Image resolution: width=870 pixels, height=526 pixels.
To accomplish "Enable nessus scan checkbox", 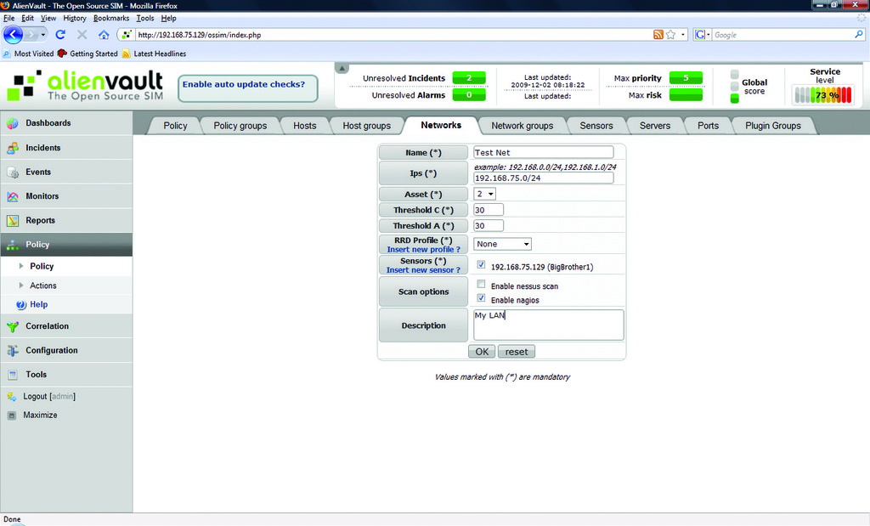I will [481, 285].
